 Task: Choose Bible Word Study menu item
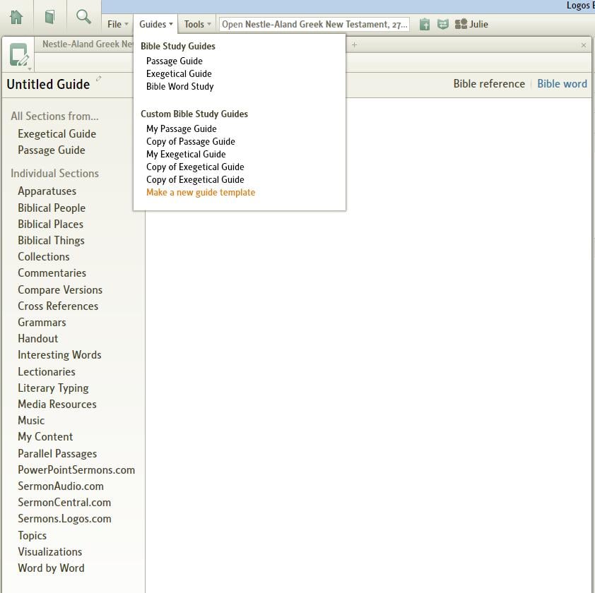coord(180,86)
